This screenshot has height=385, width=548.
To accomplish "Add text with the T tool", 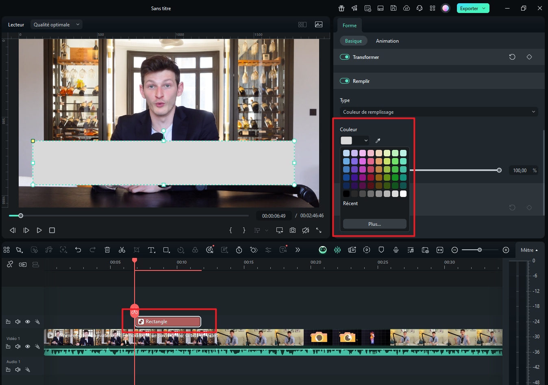I will coord(151,250).
